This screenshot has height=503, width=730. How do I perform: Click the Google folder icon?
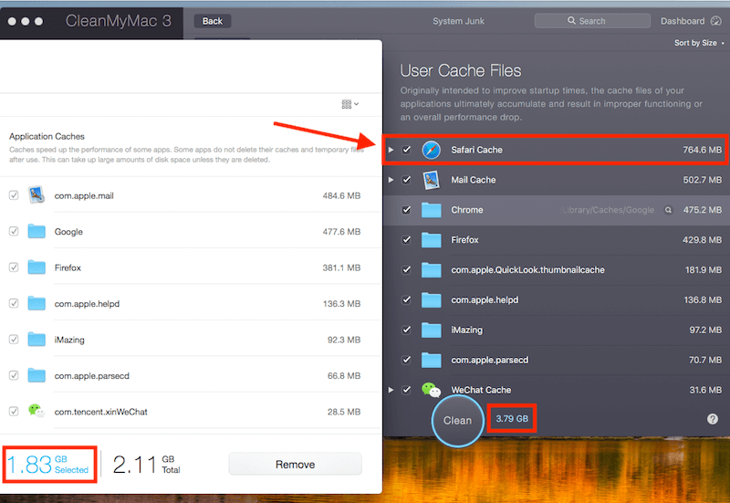[36, 231]
